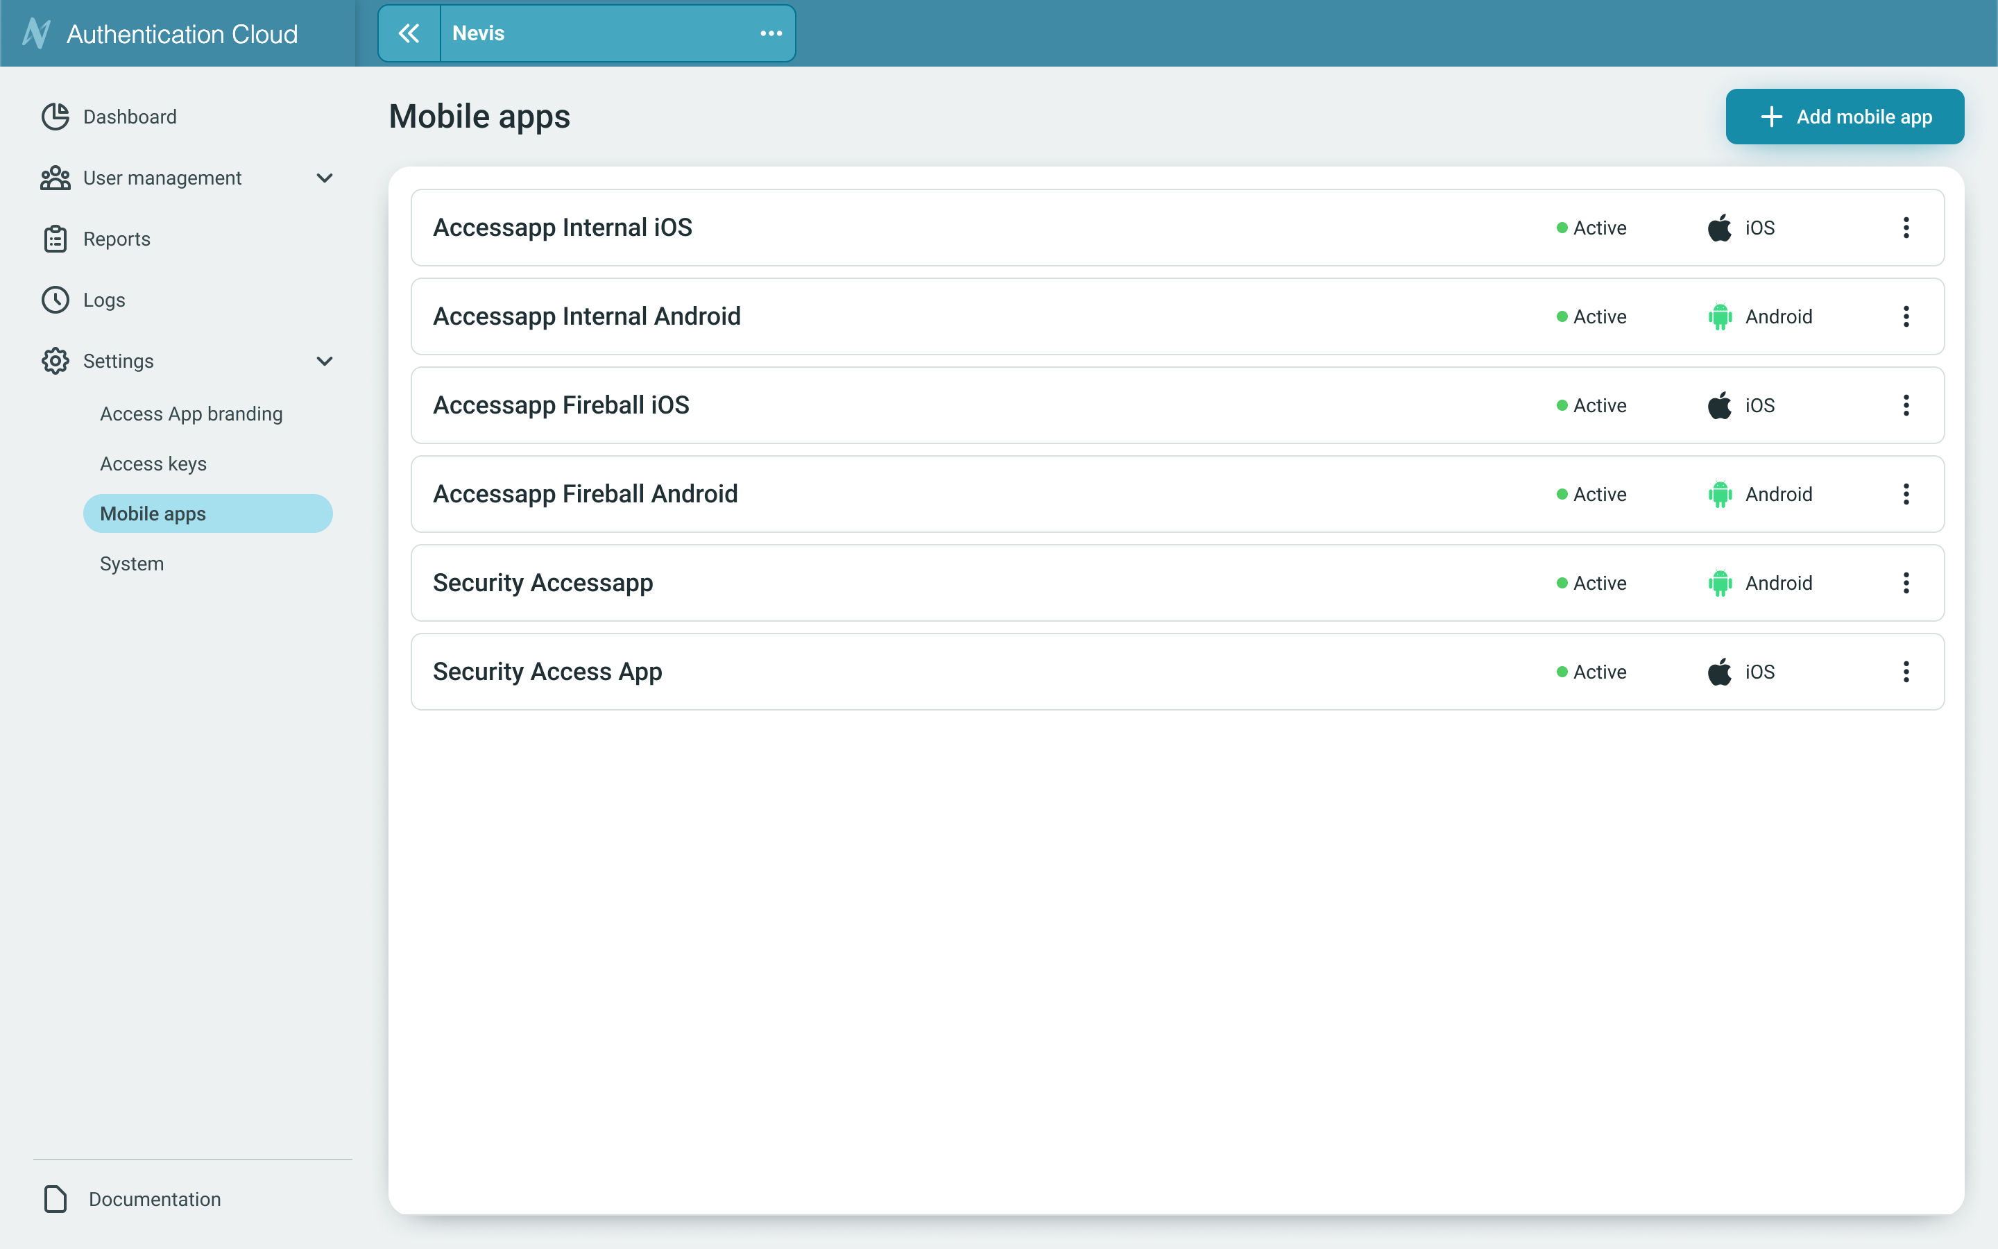Open the Nevis instance options menu
1998x1249 pixels.
[x=770, y=33]
